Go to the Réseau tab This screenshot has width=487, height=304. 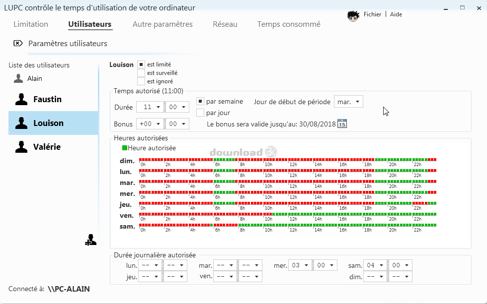225,24
